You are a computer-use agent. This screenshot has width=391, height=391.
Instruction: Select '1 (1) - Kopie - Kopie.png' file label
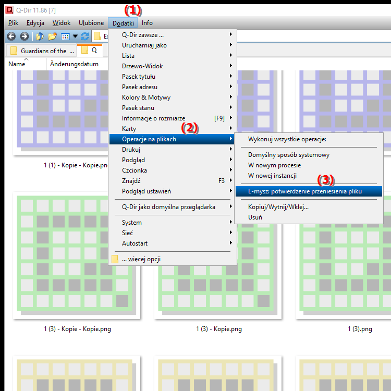pos(76,165)
